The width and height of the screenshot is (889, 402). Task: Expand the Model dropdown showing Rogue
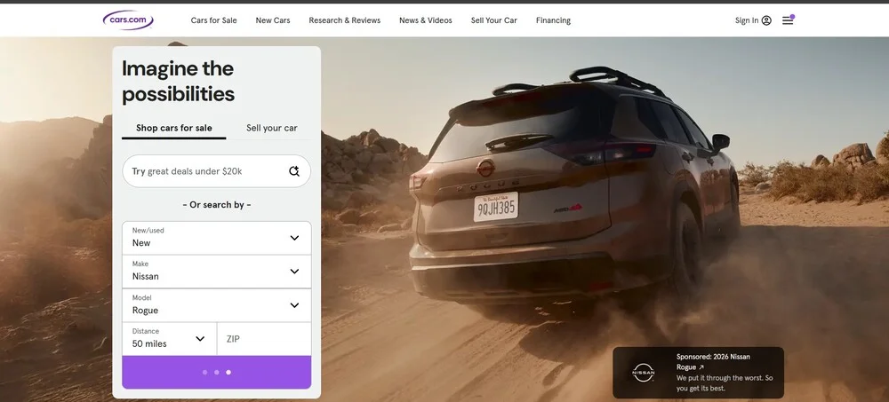[217, 306]
